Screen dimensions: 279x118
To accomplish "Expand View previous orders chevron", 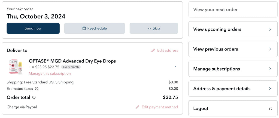I will coord(270,49).
